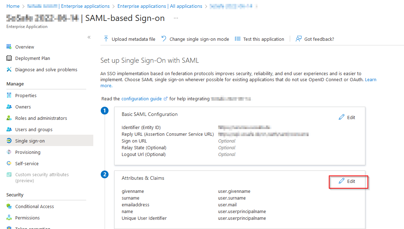Click Test this application
The width and height of the screenshot is (404, 229).
click(260, 39)
